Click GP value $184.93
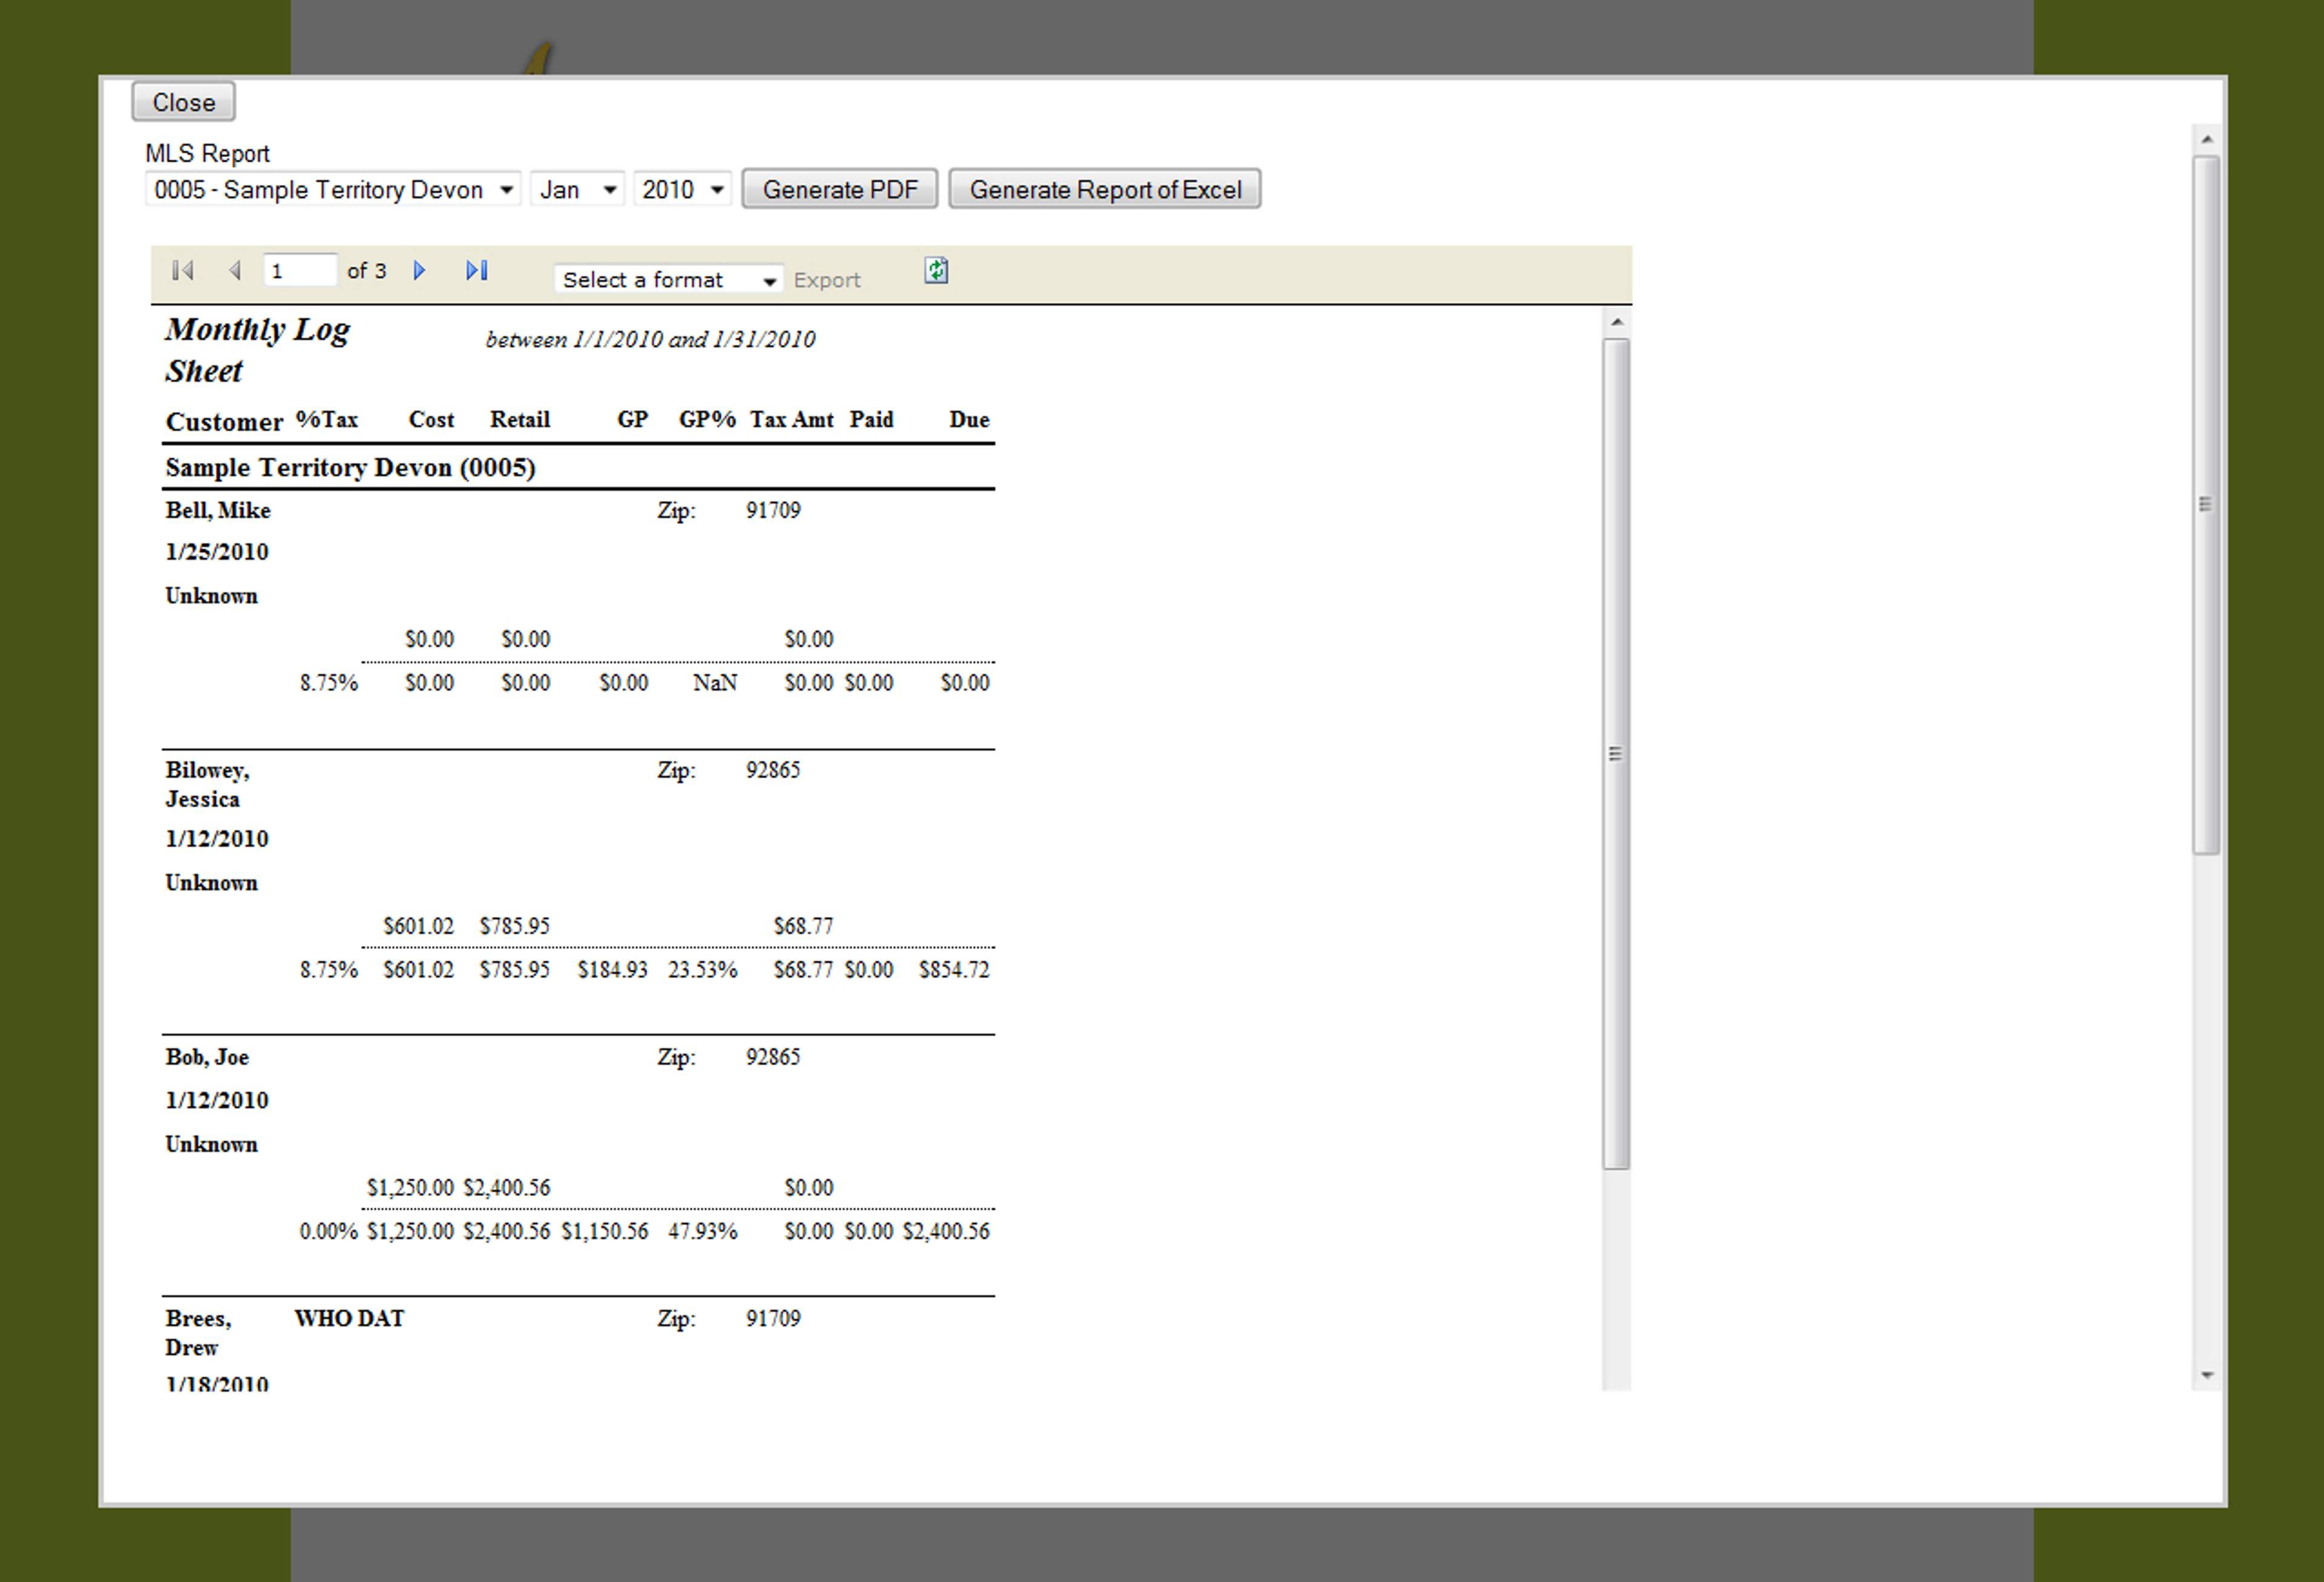The image size is (2324, 1582). coord(612,970)
